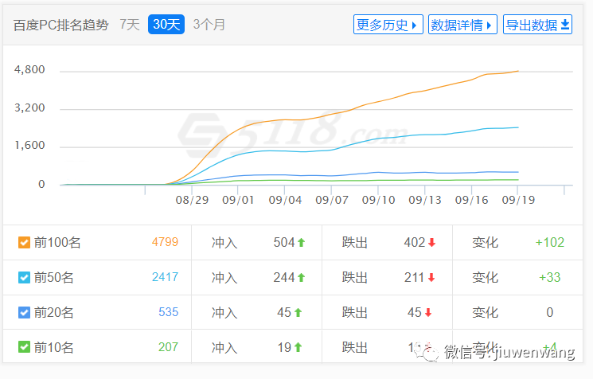Viewport: 593px width, 379px height.
Task: Hide the 前10名 series via its checkbox
Action: coord(24,347)
